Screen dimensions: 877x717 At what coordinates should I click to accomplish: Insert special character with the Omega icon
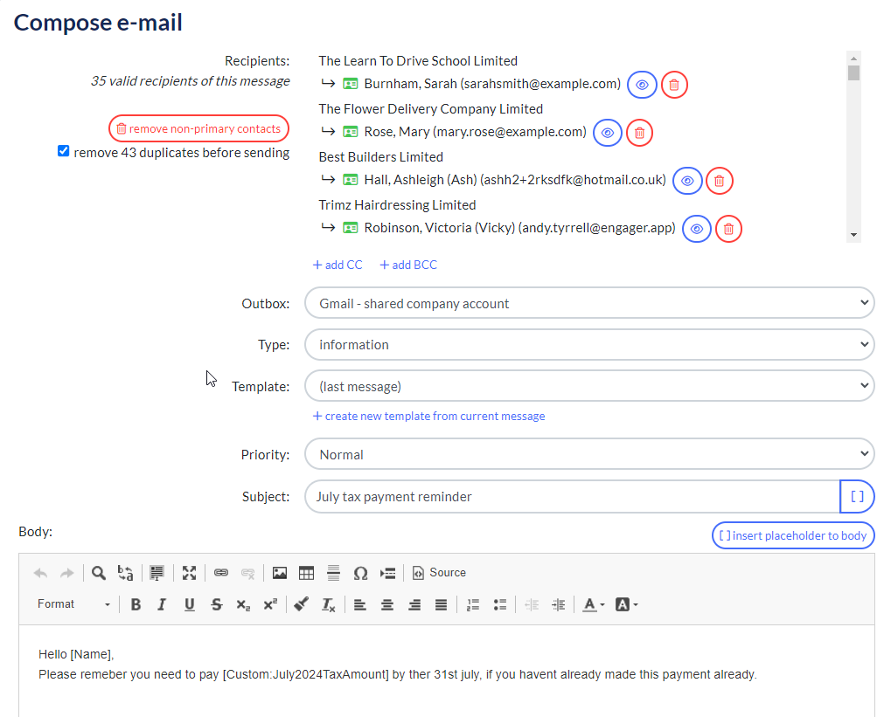pyautogui.click(x=360, y=573)
